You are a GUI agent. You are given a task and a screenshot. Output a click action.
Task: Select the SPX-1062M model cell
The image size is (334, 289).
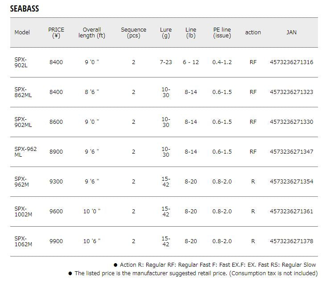click(x=23, y=241)
